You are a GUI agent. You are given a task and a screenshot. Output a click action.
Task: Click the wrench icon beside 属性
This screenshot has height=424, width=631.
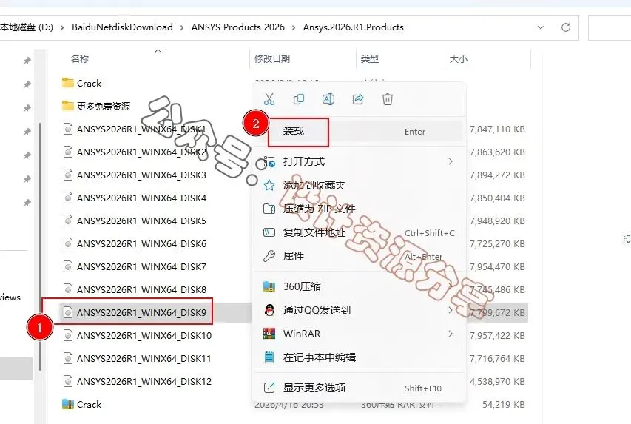[x=269, y=256]
